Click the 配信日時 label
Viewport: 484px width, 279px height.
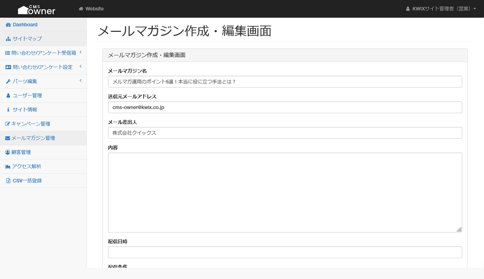click(117, 241)
